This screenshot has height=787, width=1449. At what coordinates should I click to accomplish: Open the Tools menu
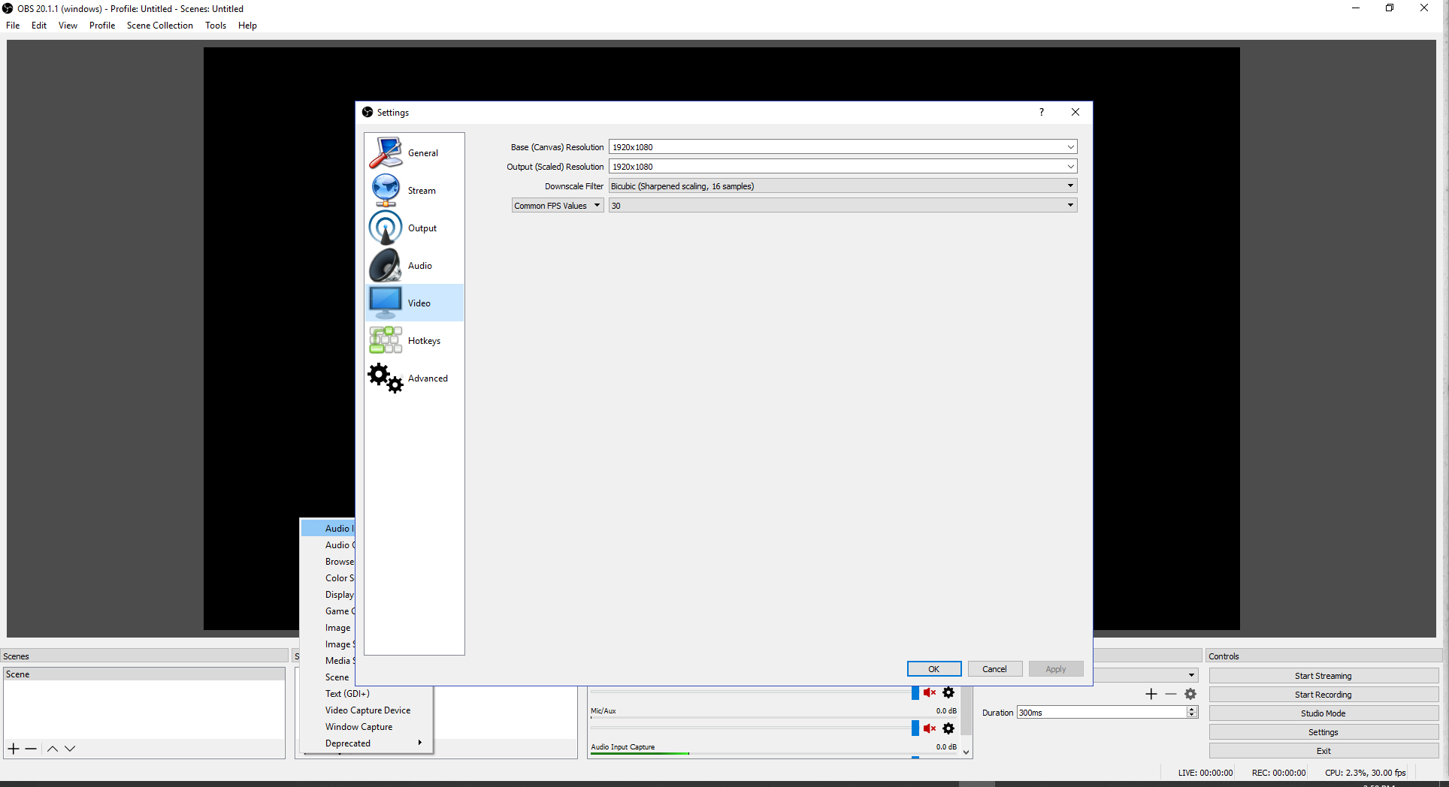point(216,26)
